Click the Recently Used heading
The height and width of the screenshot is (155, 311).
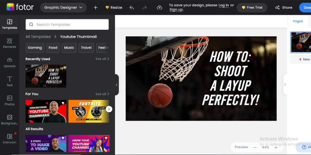click(x=38, y=59)
